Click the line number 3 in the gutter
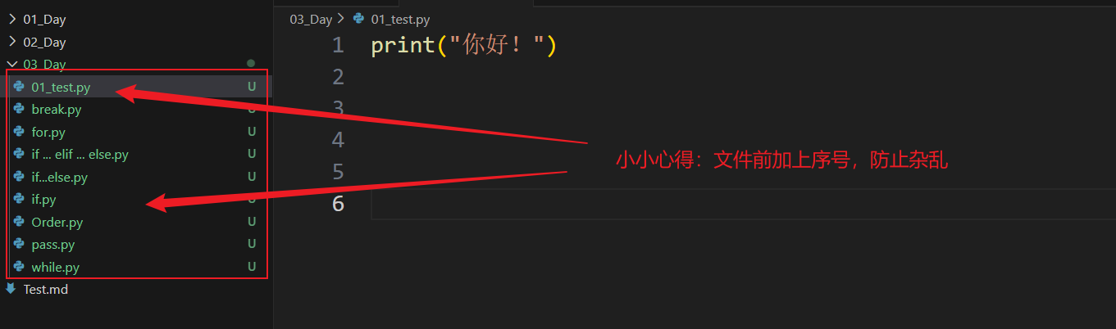Screen dimensions: 1116x329 (x=338, y=108)
